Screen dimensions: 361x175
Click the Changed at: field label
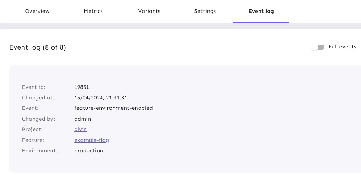[38, 98]
